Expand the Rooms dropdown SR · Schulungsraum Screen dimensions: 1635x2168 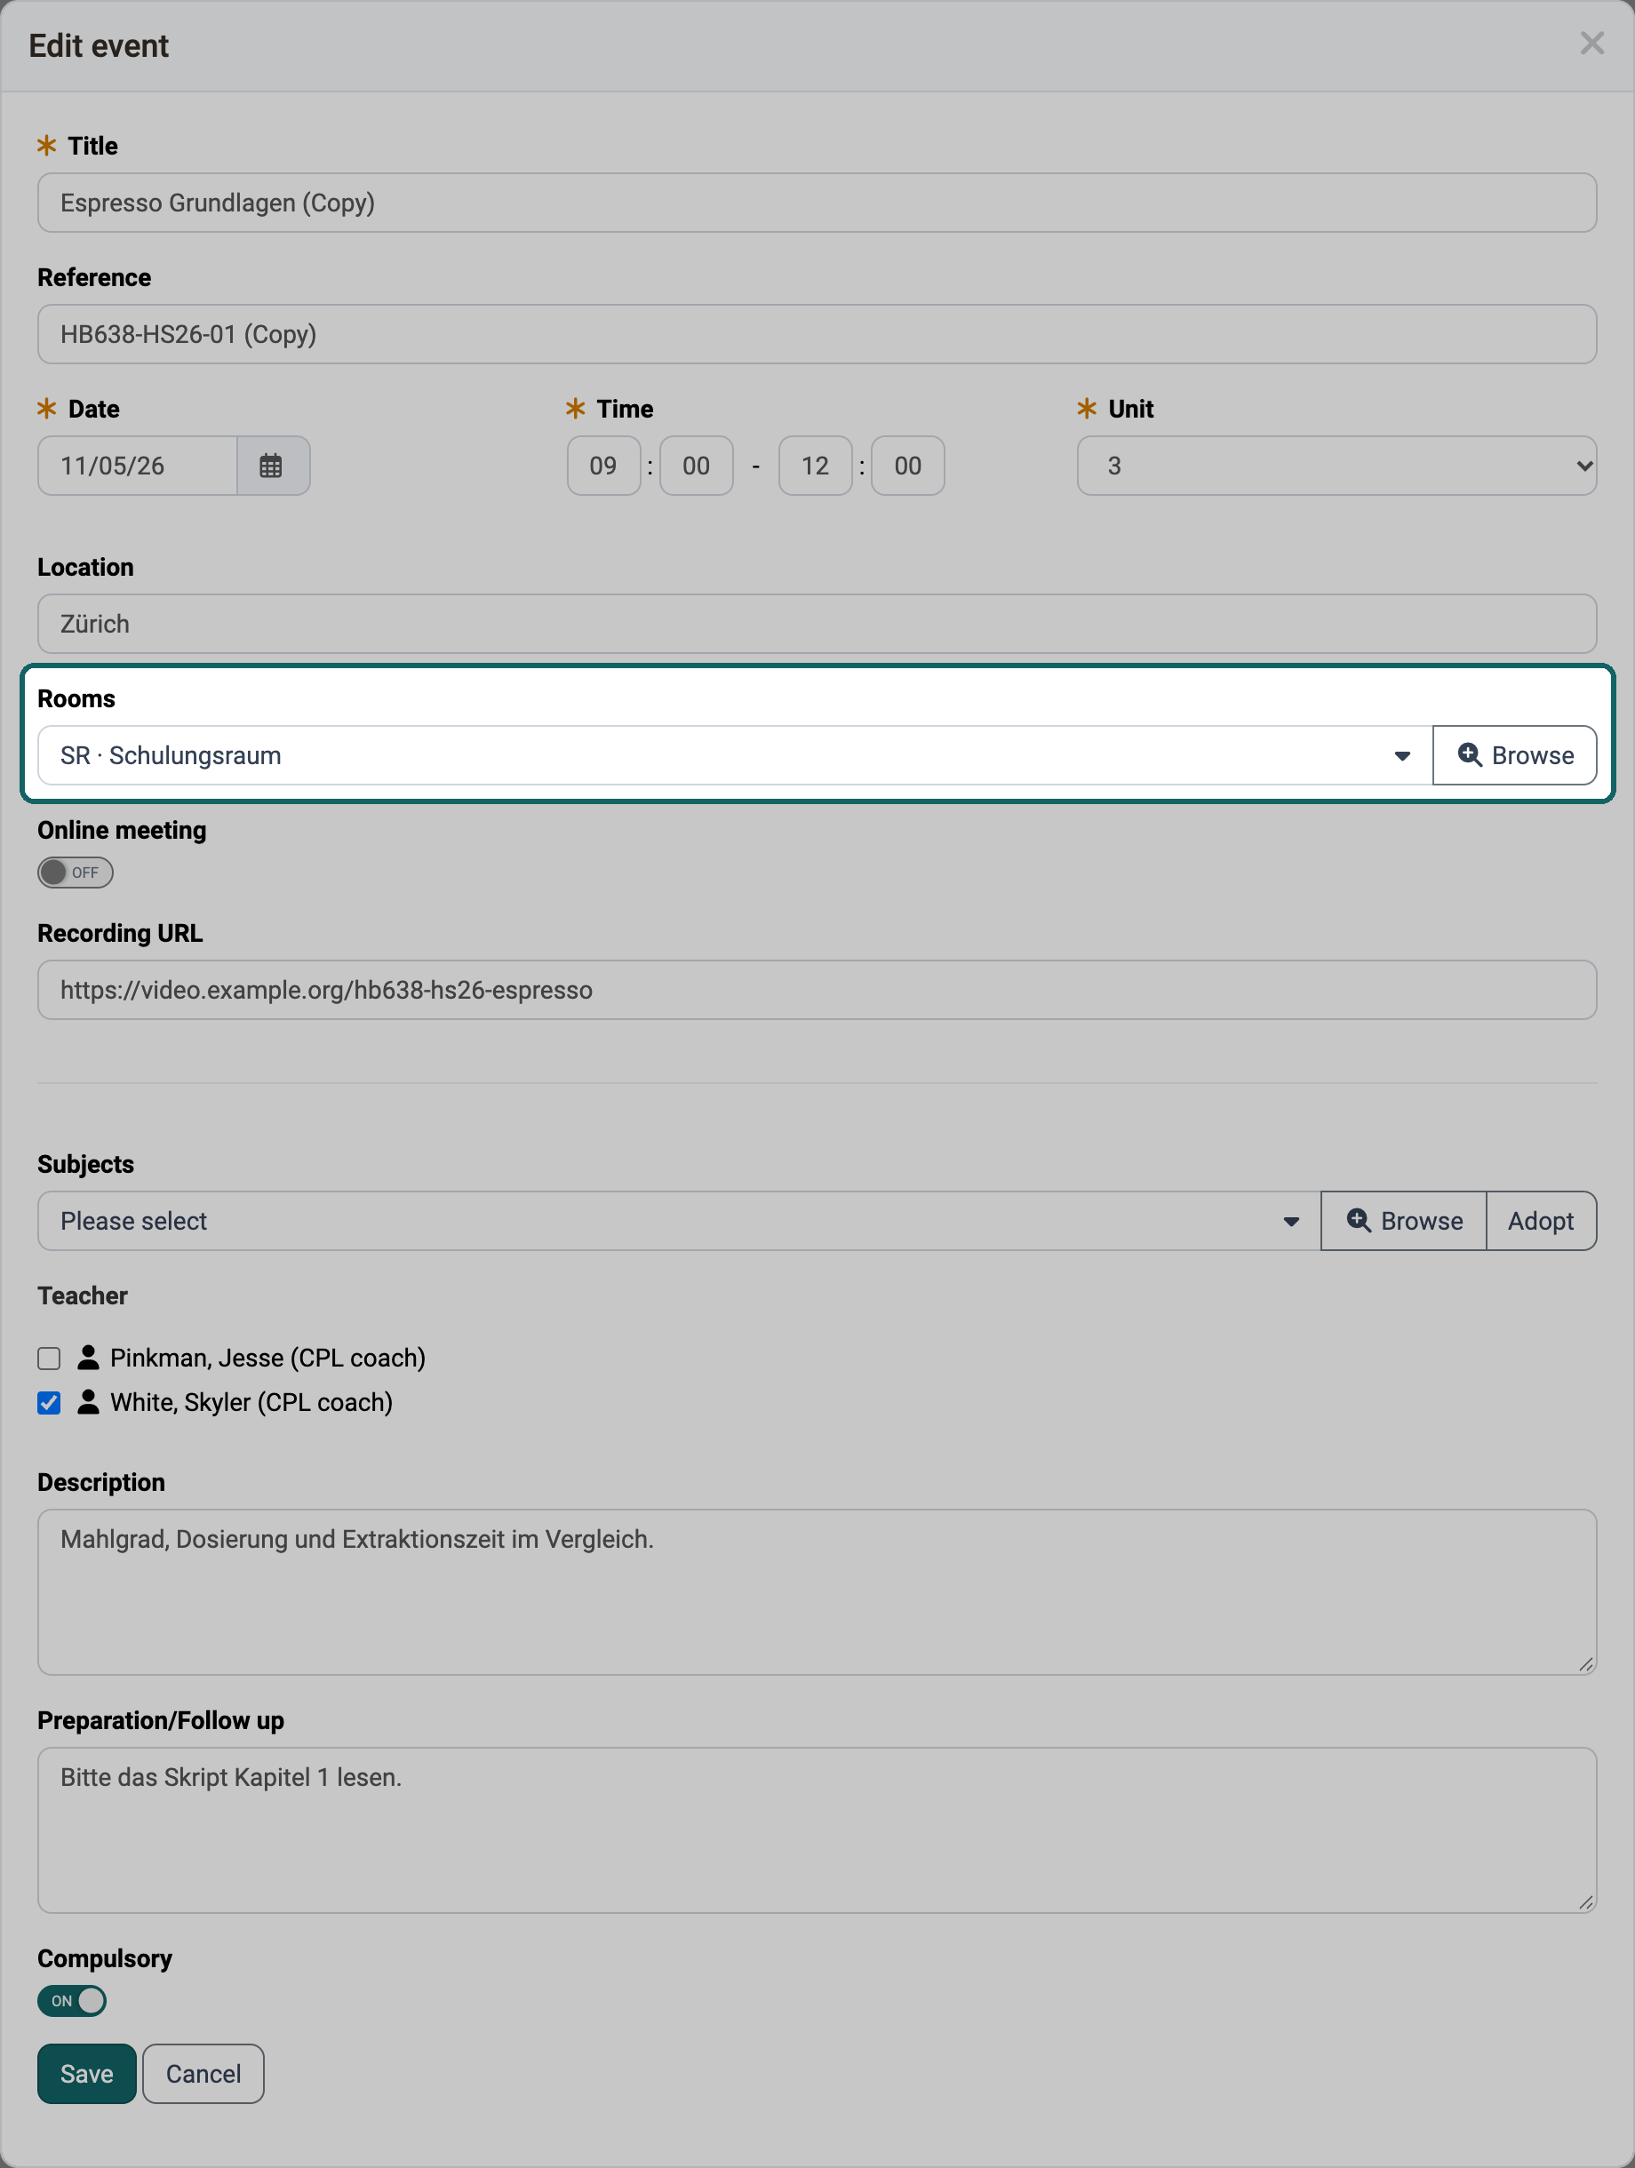[x=735, y=755]
